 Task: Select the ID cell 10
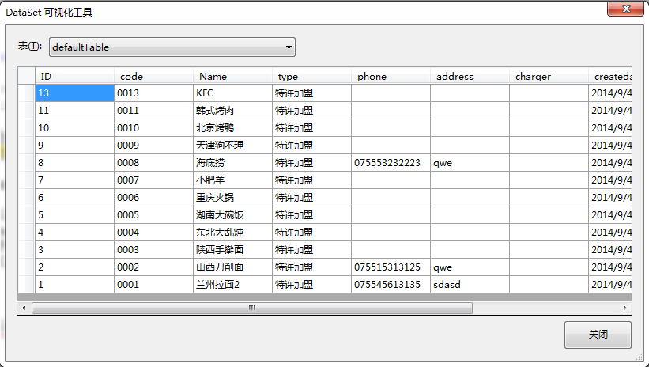coord(74,128)
